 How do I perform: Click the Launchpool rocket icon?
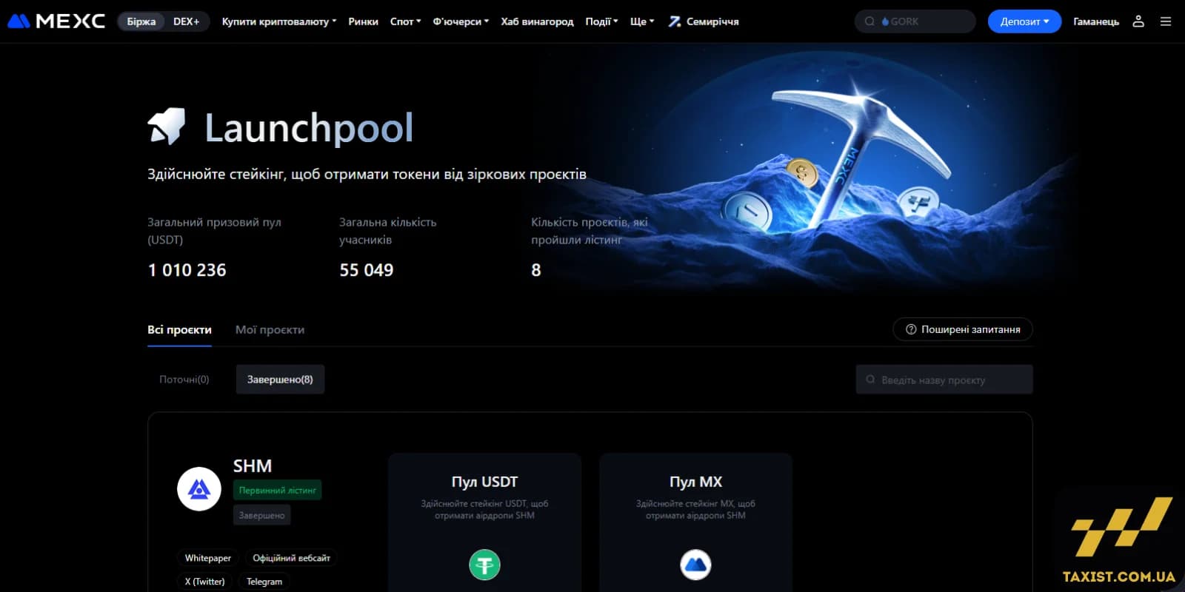click(167, 127)
